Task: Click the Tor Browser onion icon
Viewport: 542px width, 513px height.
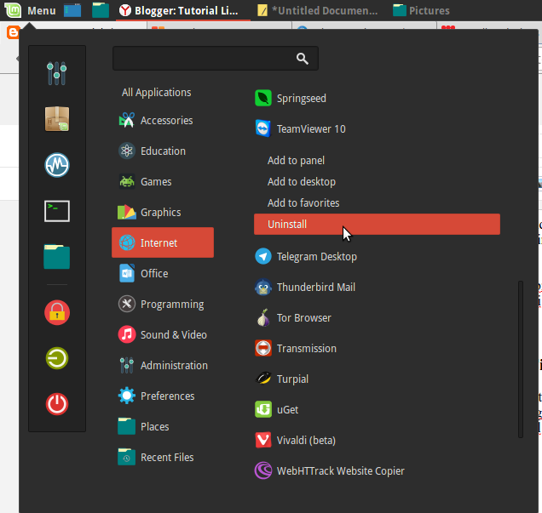Action: [x=263, y=317]
